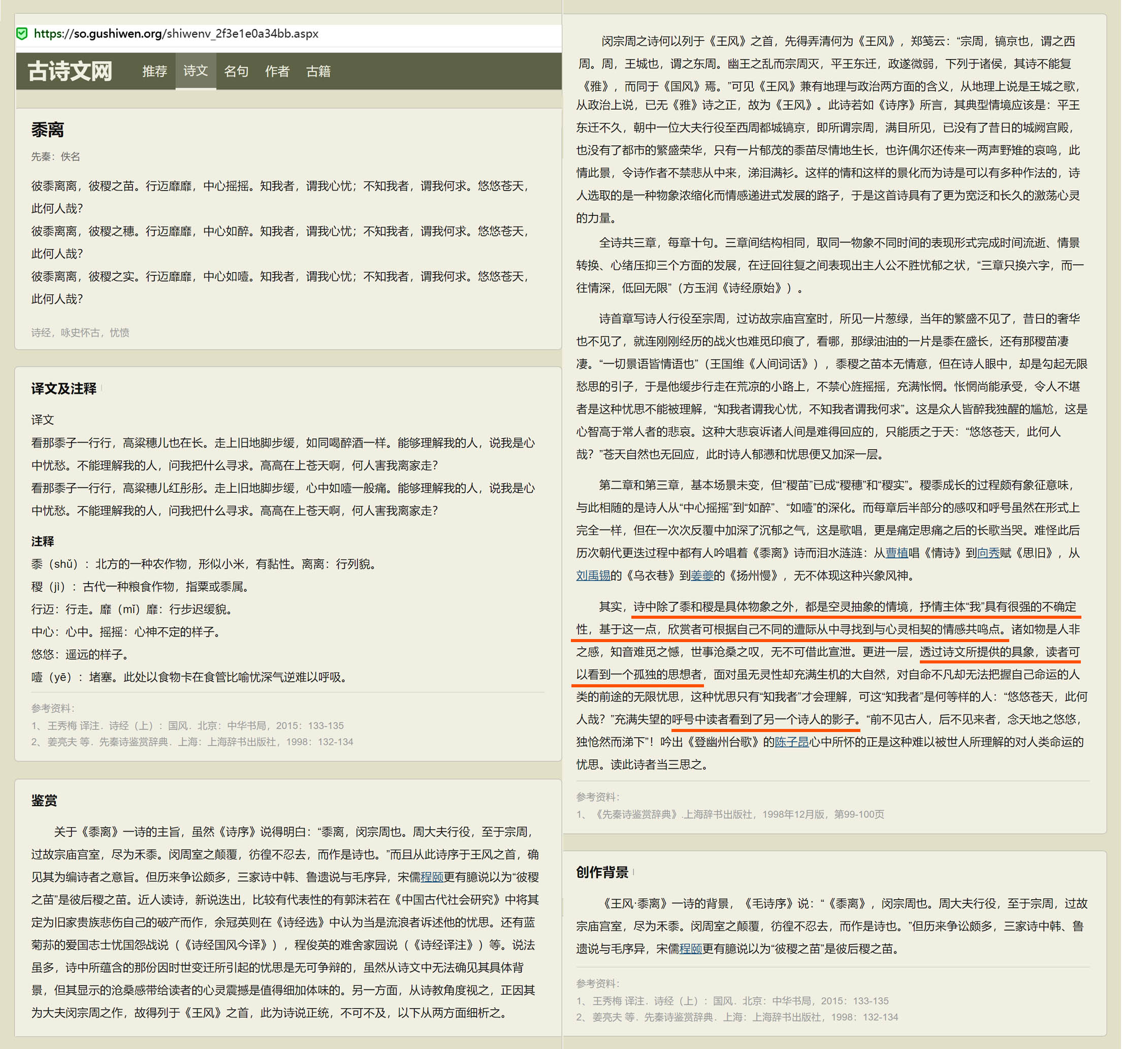Open the 曹植 author link
The width and height of the screenshot is (1122, 1049).
(897, 553)
